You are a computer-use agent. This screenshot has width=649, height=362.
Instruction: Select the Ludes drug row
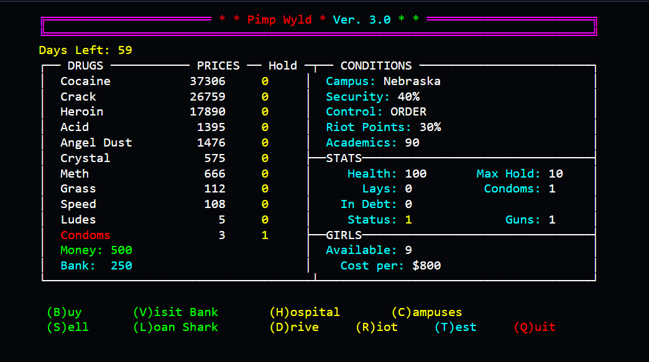(x=164, y=220)
